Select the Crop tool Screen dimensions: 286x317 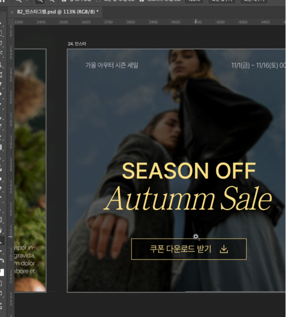tap(2, 64)
